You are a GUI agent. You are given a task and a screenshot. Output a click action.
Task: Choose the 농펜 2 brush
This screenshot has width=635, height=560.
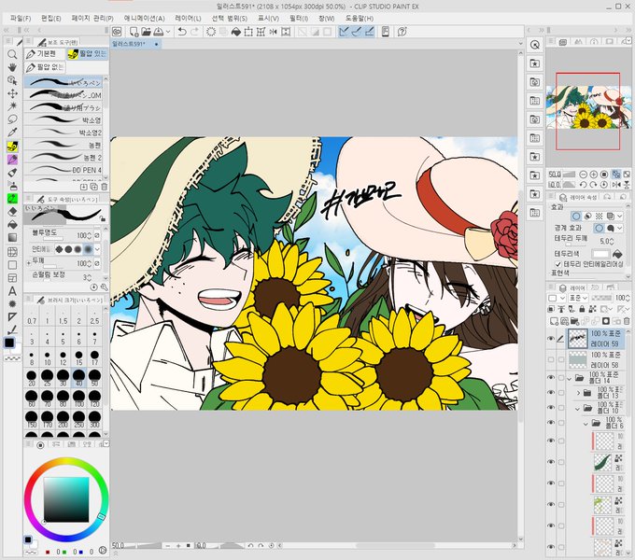pyautogui.click(x=64, y=158)
